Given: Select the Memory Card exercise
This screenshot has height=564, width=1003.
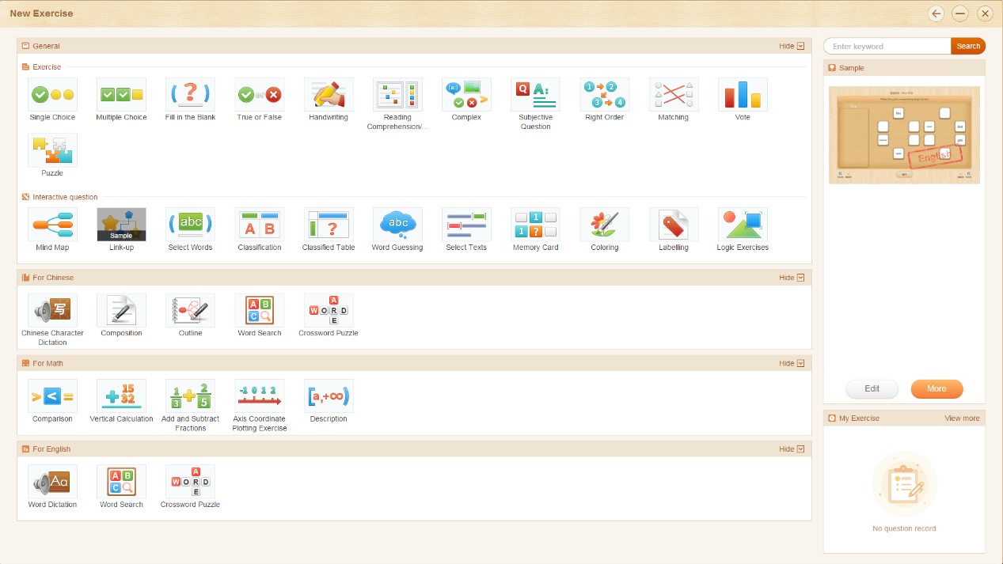Looking at the screenshot, I should pos(536,225).
